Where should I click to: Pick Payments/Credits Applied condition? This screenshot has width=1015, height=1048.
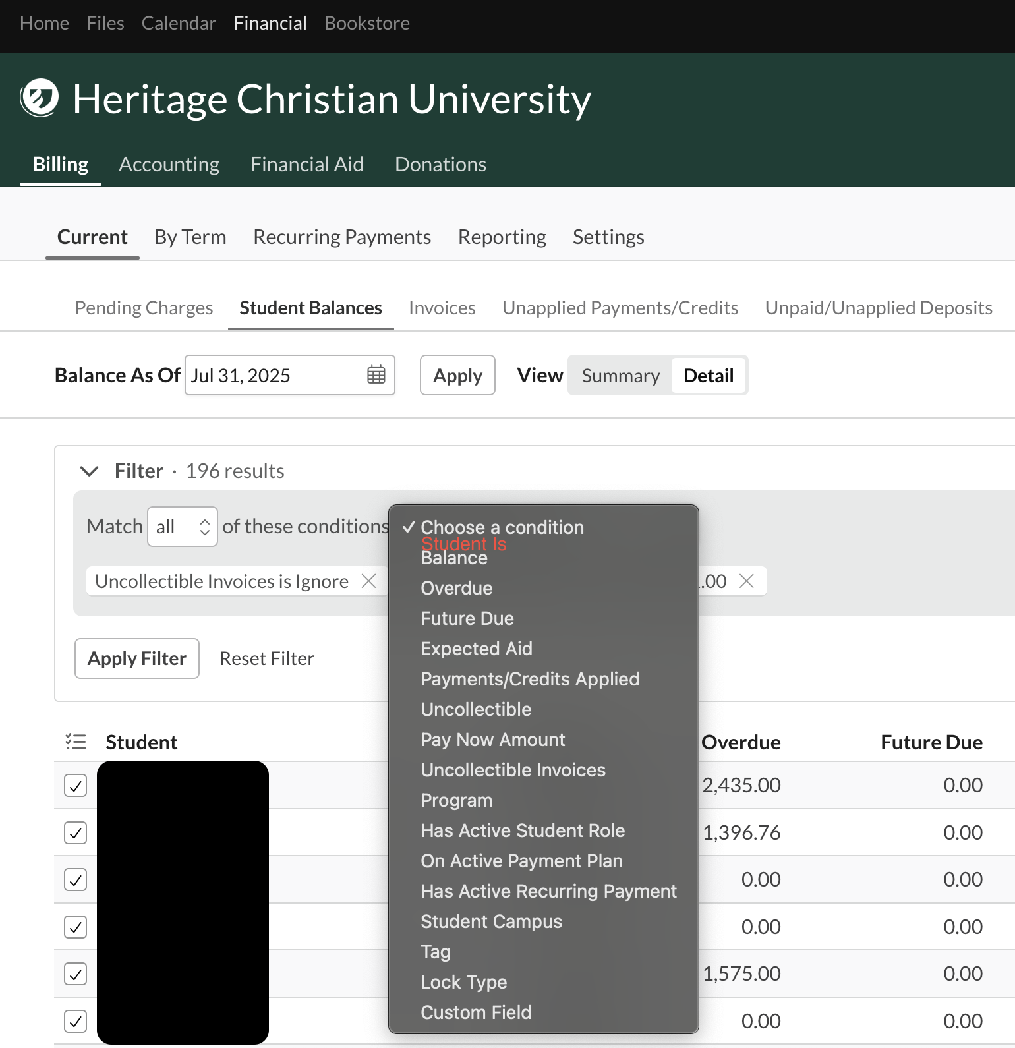click(x=530, y=679)
